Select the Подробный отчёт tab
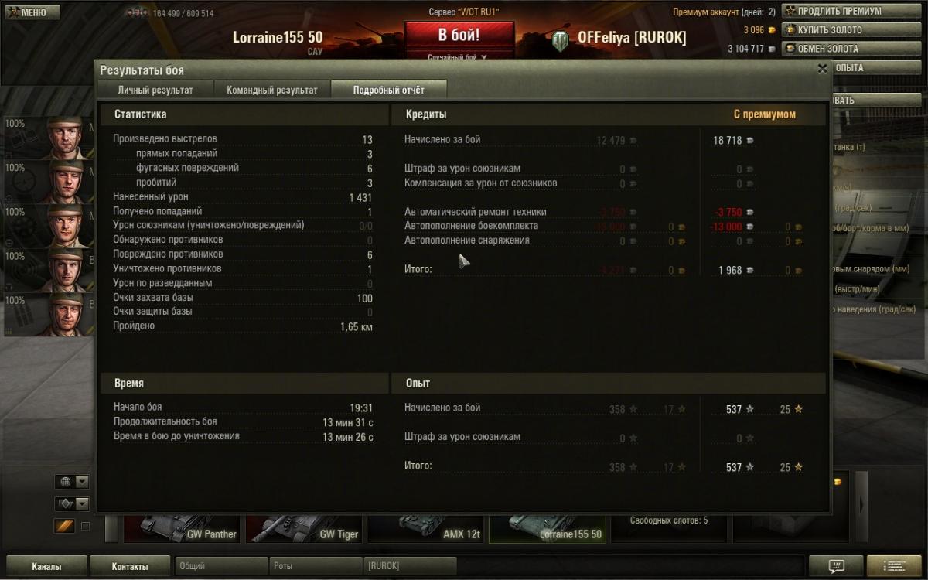 click(389, 90)
